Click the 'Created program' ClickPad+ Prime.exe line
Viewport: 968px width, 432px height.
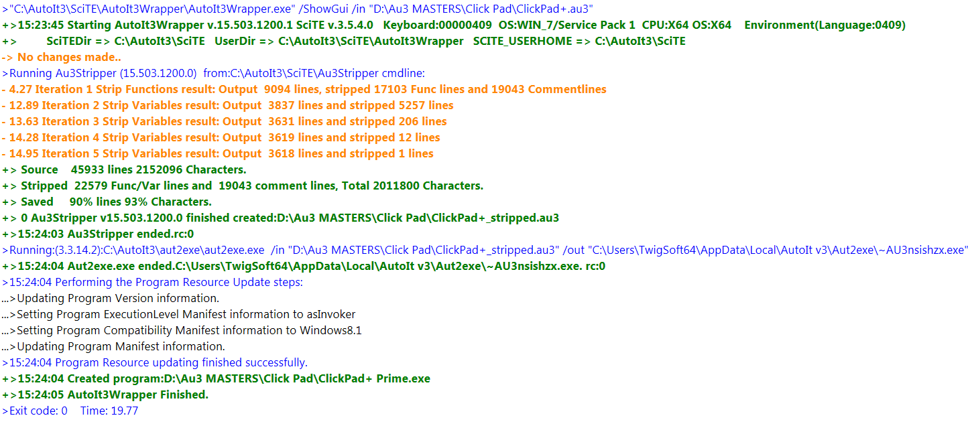pyautogui.click(x=216, y=378)
